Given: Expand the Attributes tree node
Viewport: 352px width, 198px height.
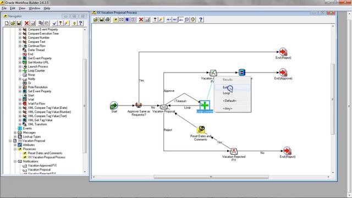Looking at the screenshot, I should pos(15,145).
